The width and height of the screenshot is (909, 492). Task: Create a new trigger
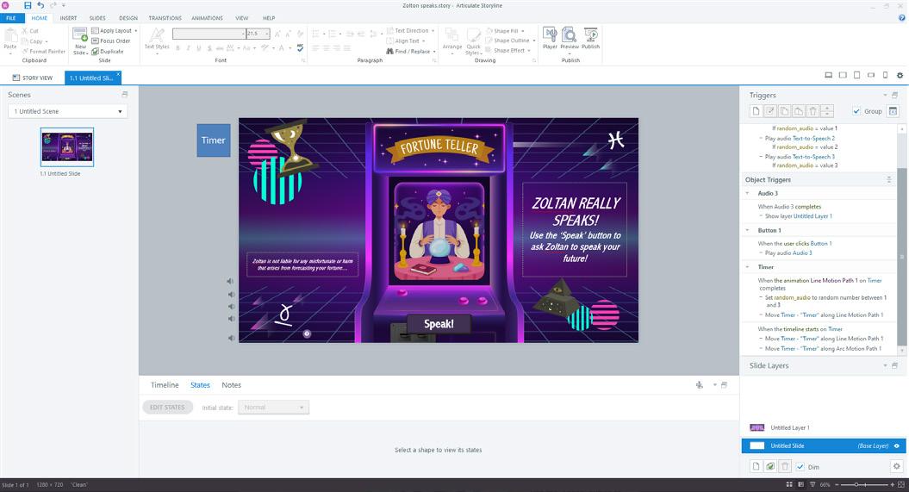click(756, 111)
